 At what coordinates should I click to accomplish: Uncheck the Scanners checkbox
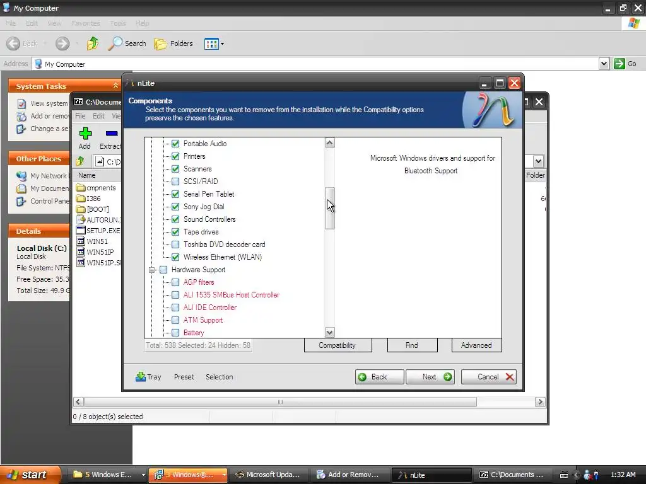[175, 169]
